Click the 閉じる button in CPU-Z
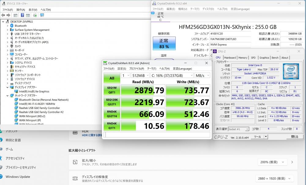 (x=294, y=137)
